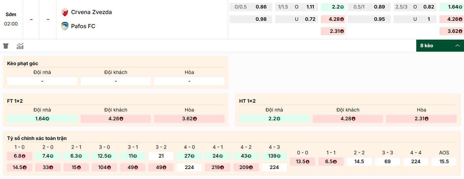The width and height of the screenshot is (464, 179).
Task: Pick FT 1x2 draw odds 3.62
Action: pos(189,119)
